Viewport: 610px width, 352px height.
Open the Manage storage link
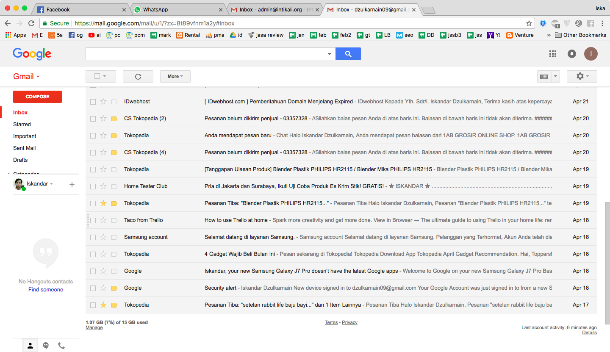[94, 327]
